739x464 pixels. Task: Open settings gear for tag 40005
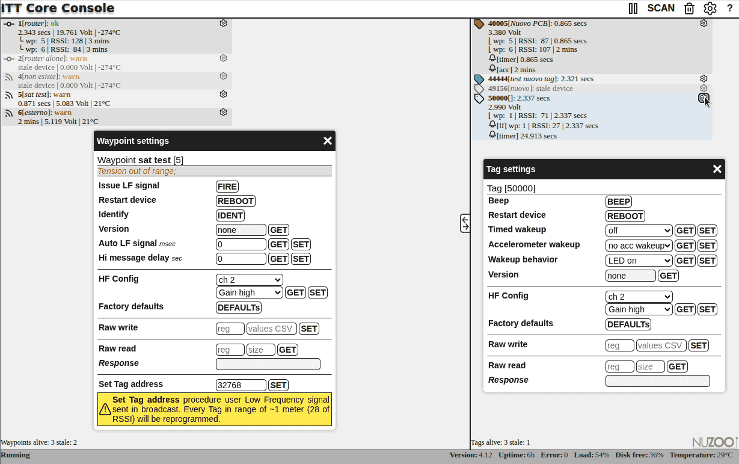pos(704,23)
